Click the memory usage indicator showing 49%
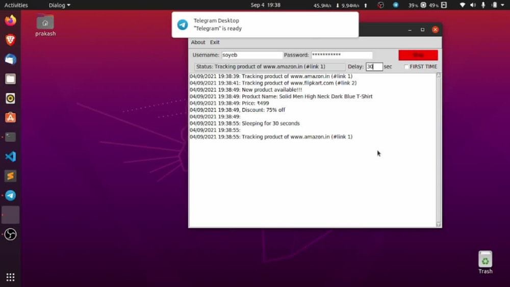This screenshot has width=510, height=287. point(438,5)
